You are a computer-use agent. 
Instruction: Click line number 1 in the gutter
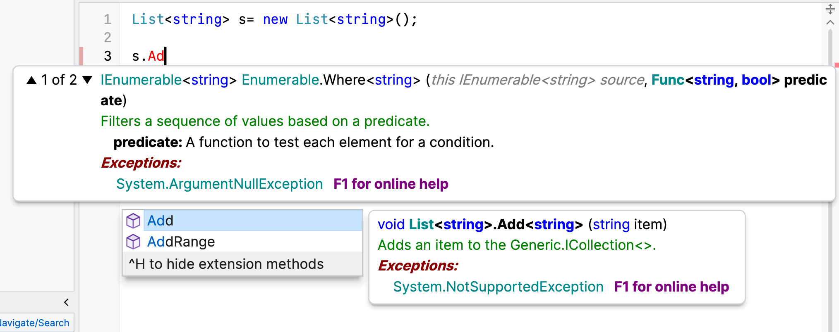(108, 19)
